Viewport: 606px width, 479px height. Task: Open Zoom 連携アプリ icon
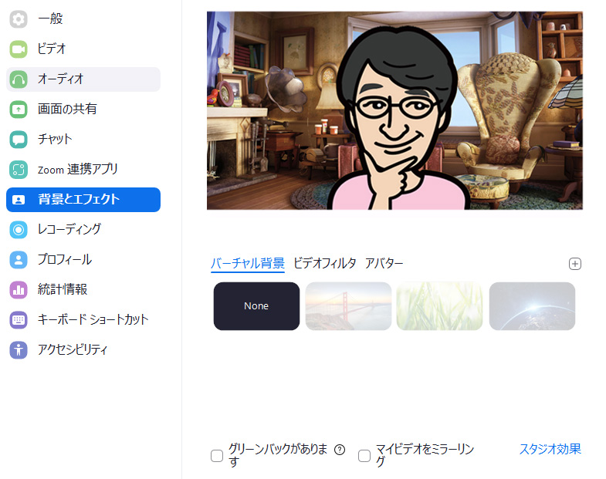(19, 170)
